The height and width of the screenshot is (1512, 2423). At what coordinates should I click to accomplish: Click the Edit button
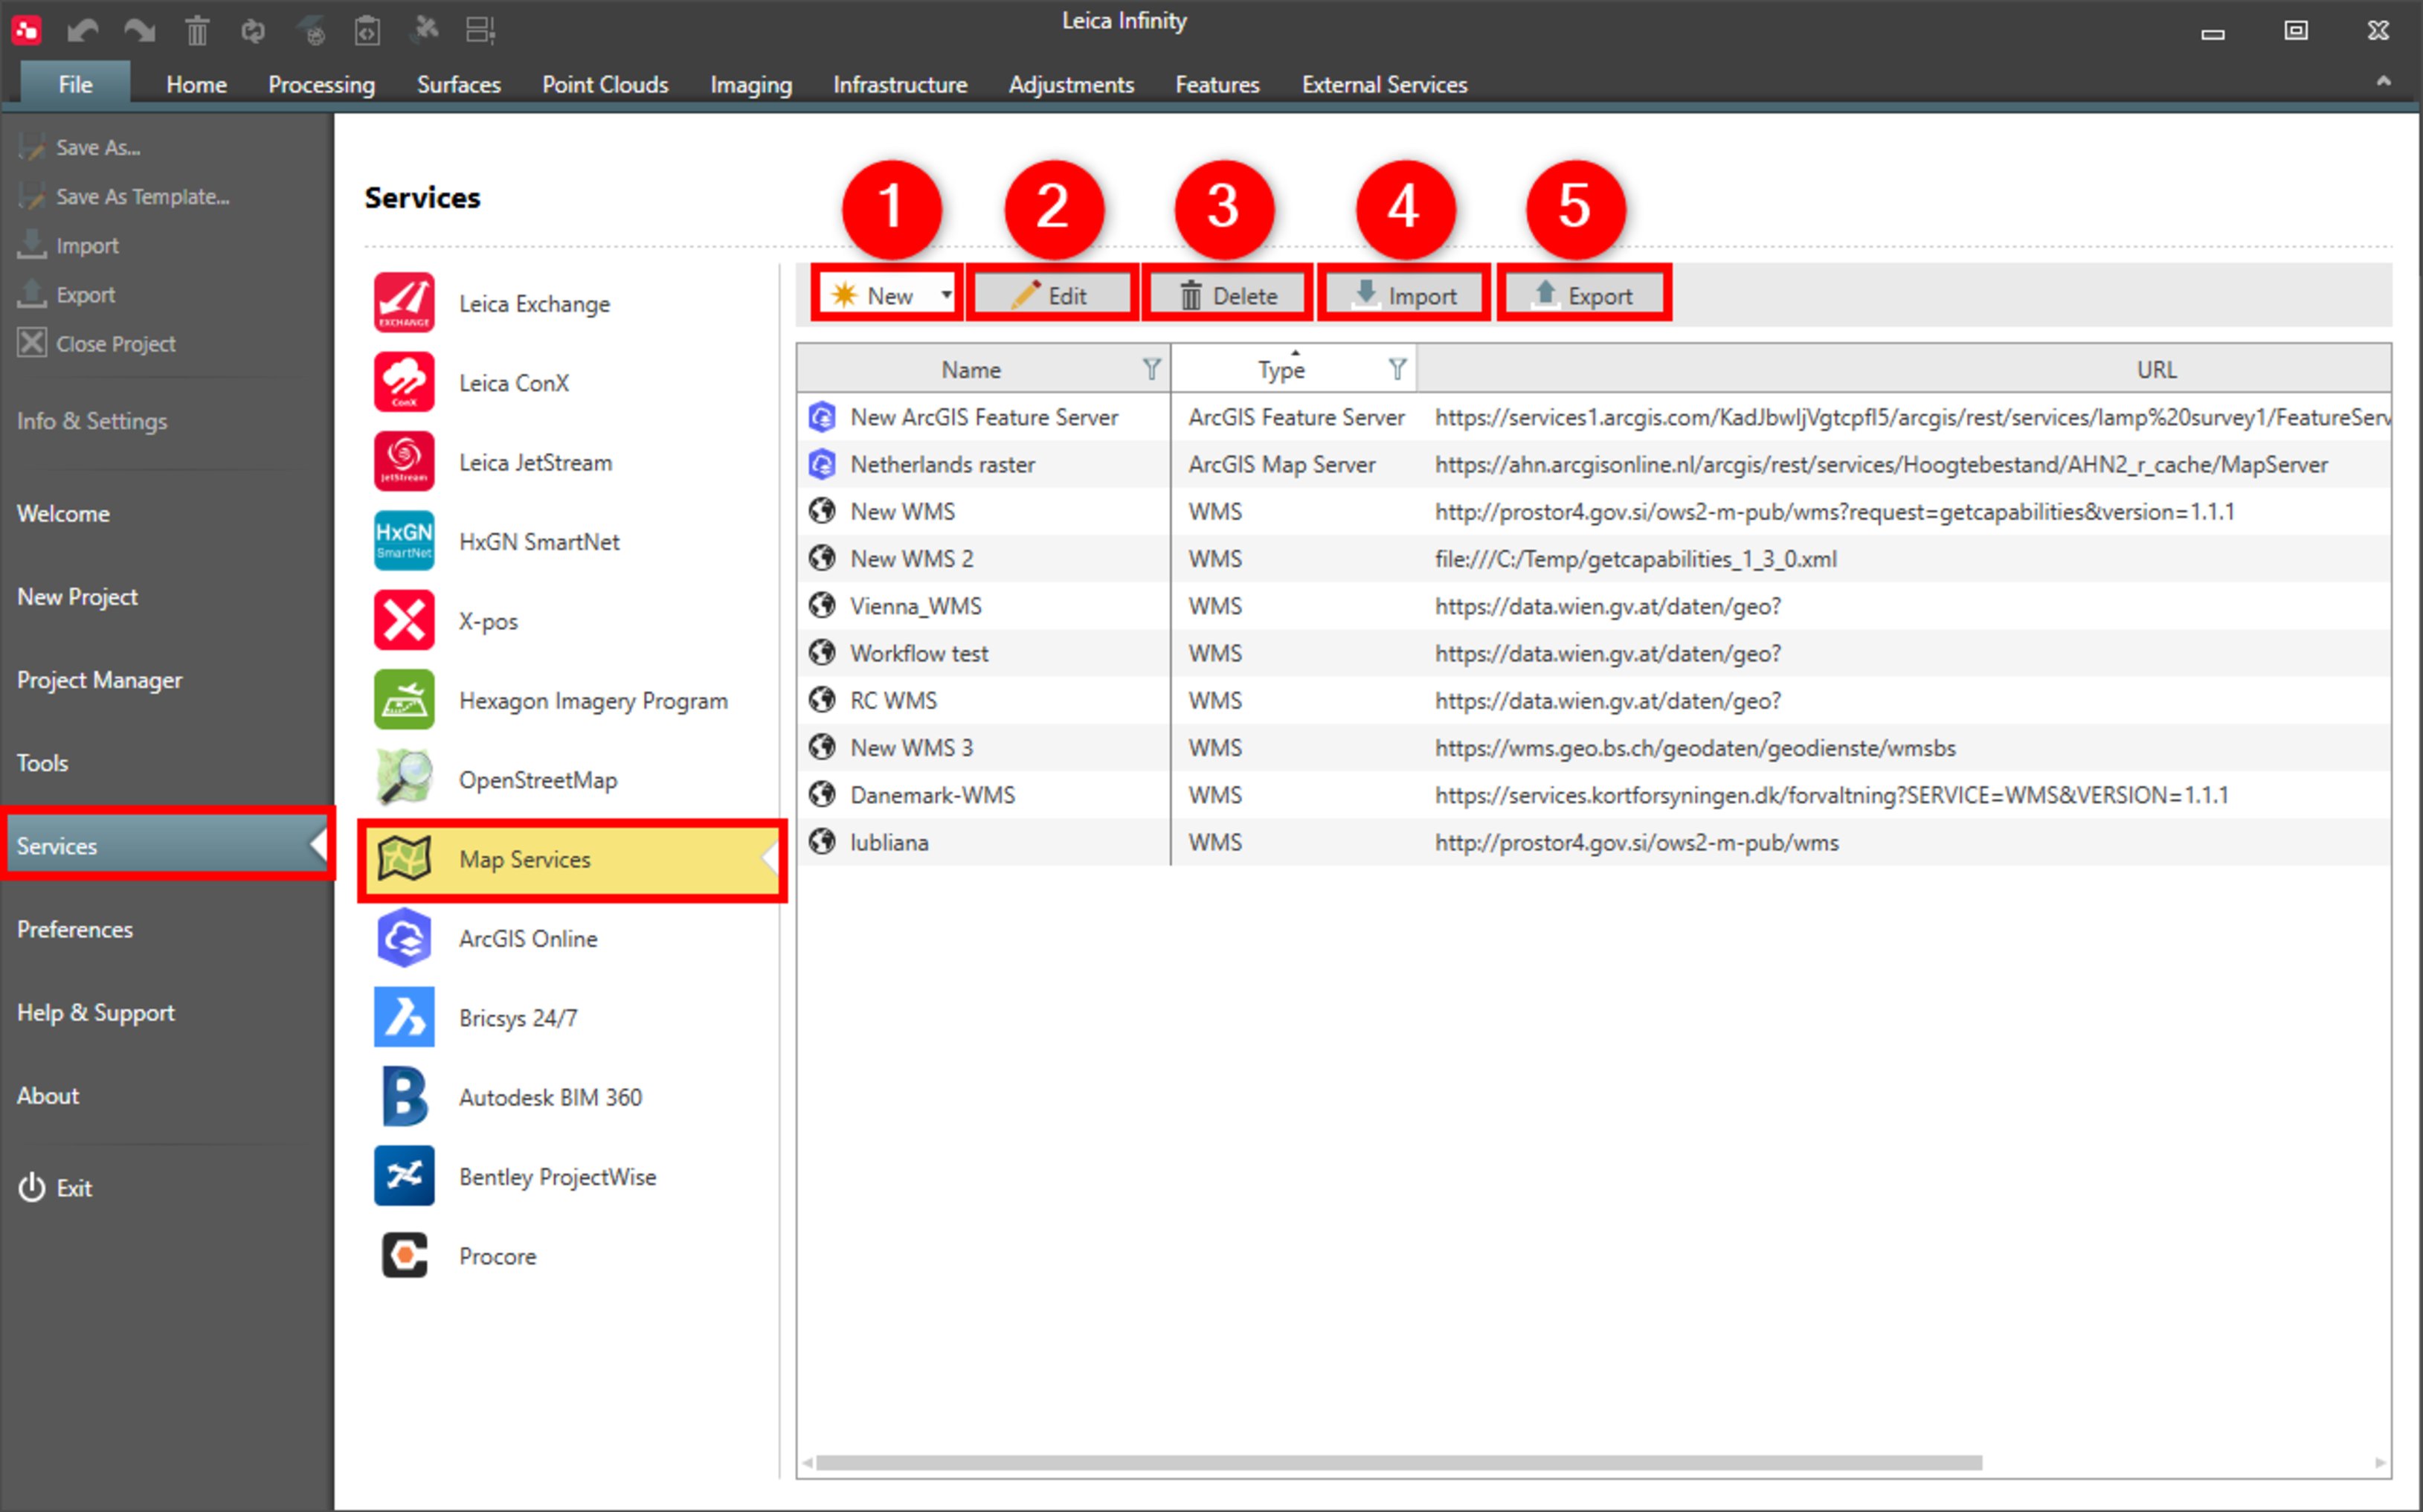click(1052, 294)
